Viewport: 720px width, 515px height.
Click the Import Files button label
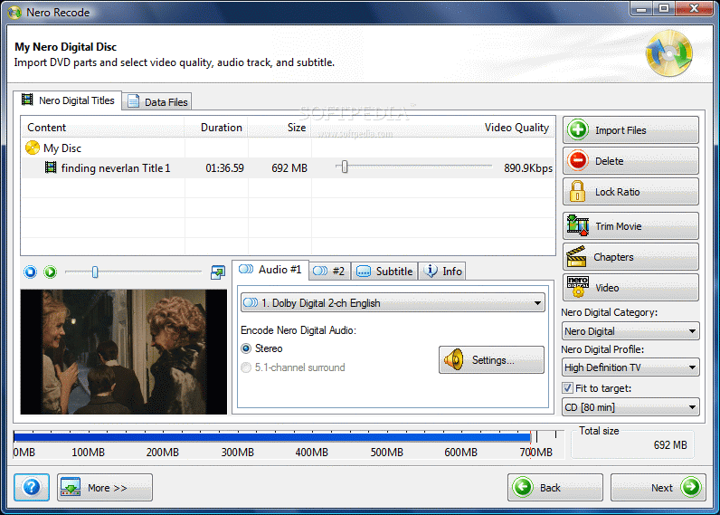pyautogui.click(x=621, y=130)
